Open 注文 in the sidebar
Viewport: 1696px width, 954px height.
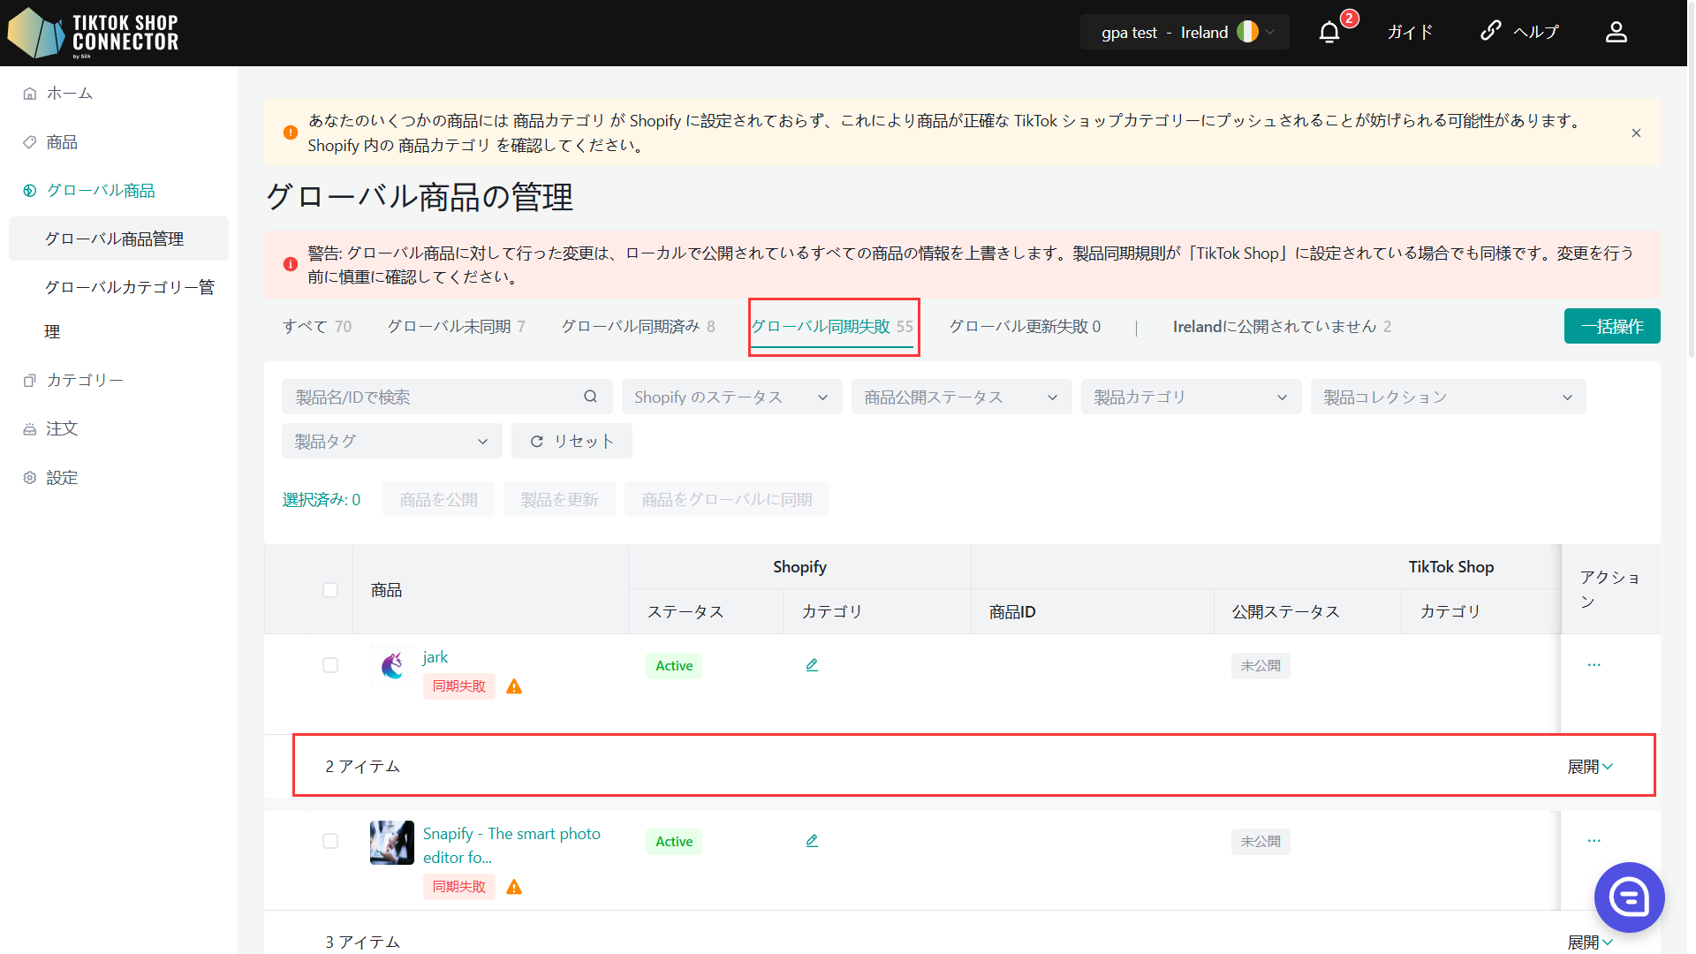click(62, 428)
